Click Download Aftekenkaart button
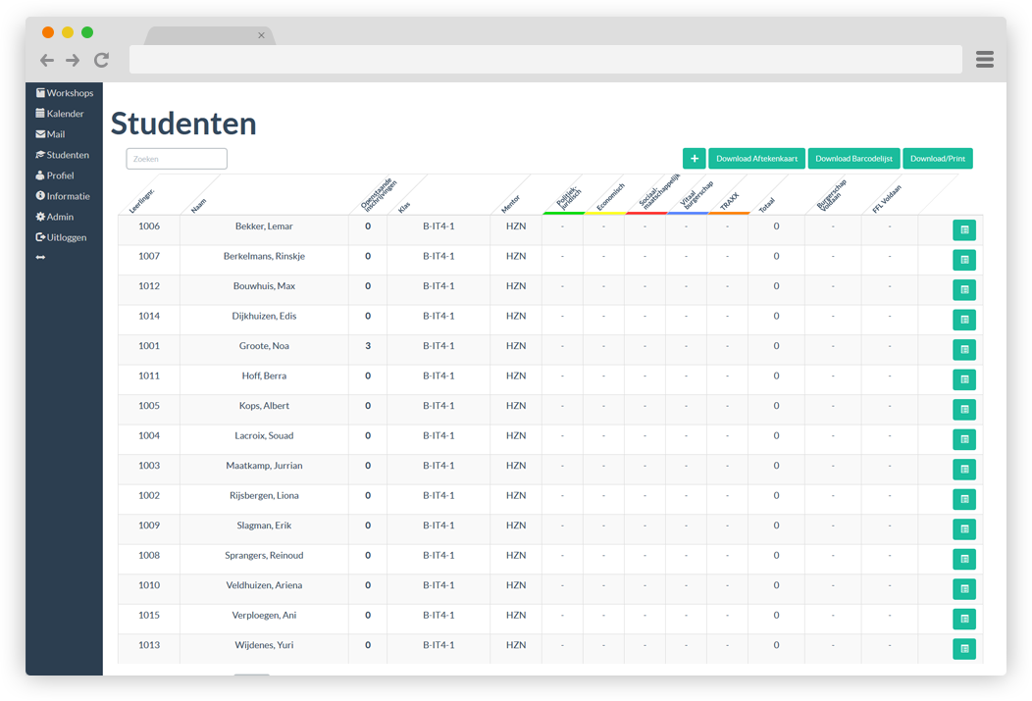Viewport: 1032px width, 701px height. point(757,159)
